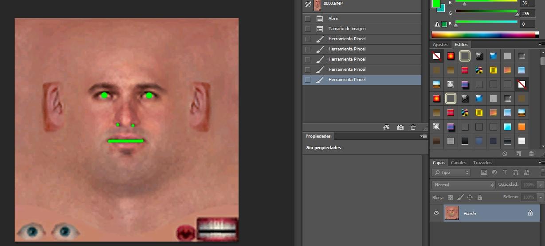Hide the Fondo layer with eye icon
The height and width of the screenshot is (246, 545).
tap(436, 213)
